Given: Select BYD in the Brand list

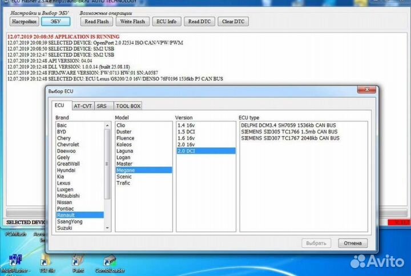Looking at the screenshot, I should pyautogui.click(x=80, y=132).
